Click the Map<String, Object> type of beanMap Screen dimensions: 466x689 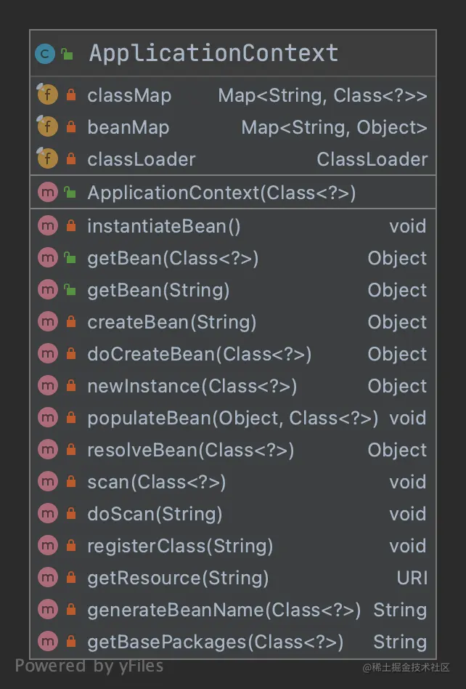pyautogui.click(x=334, y=127)
